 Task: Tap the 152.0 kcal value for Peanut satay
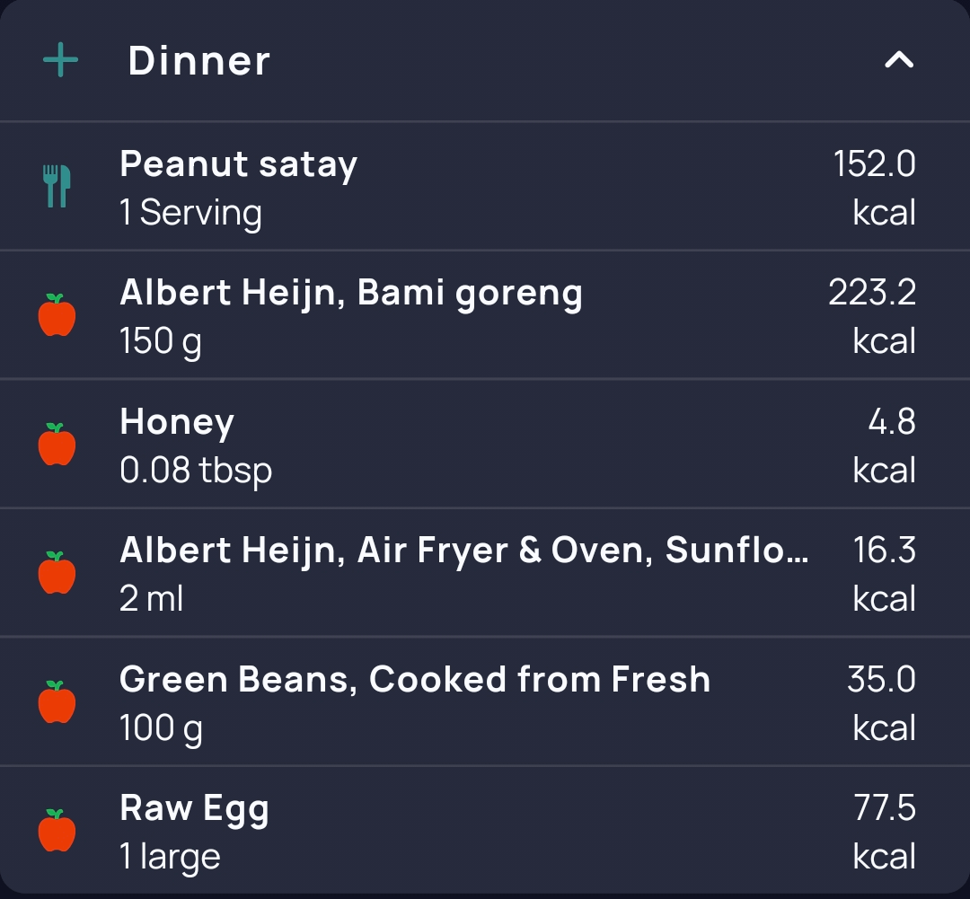[874, 188]
